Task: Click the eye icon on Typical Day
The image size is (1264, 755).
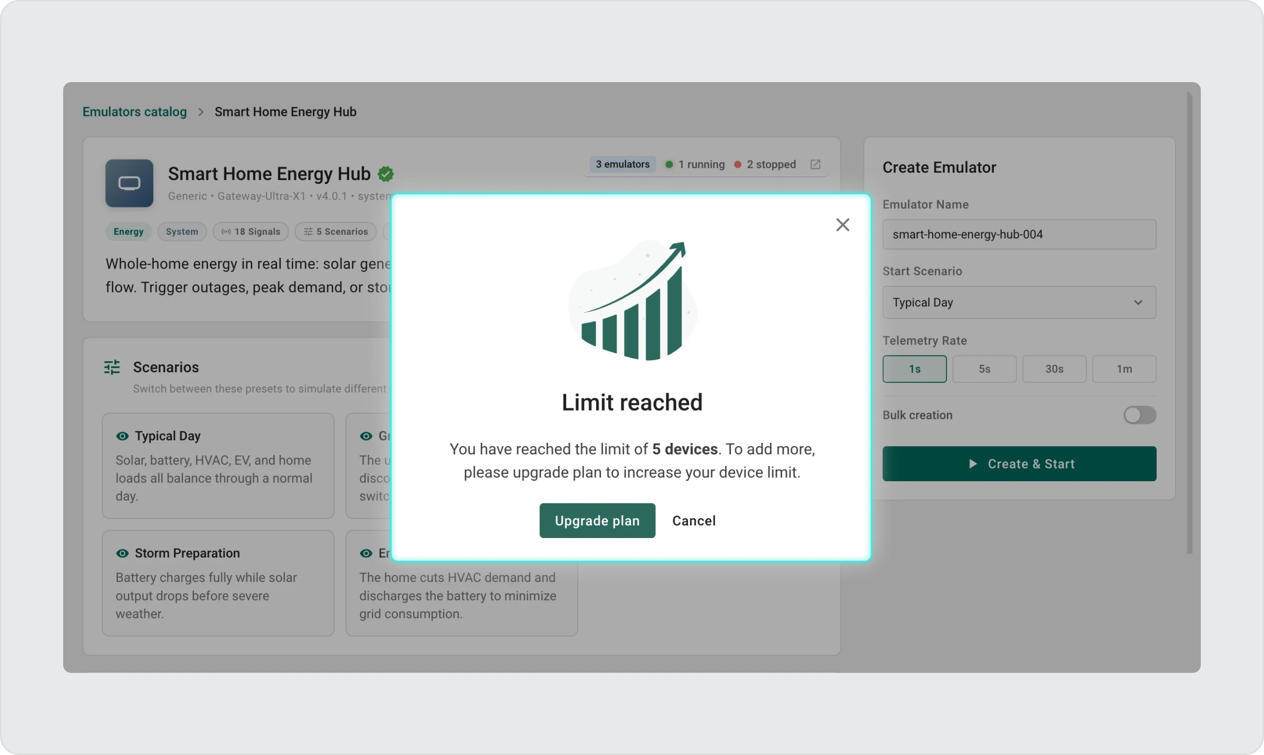Action: tap(122, 436)
